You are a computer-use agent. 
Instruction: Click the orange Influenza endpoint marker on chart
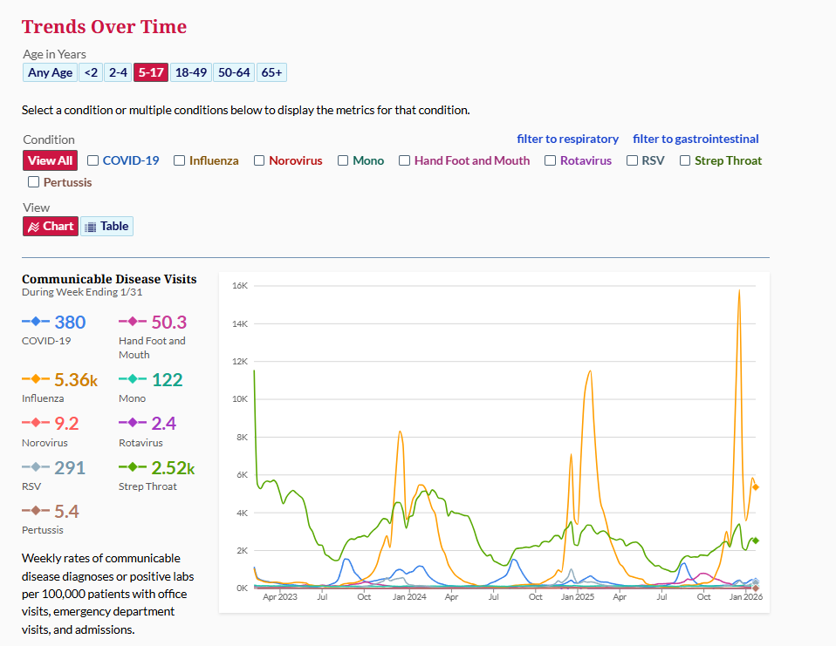[756, 487]
